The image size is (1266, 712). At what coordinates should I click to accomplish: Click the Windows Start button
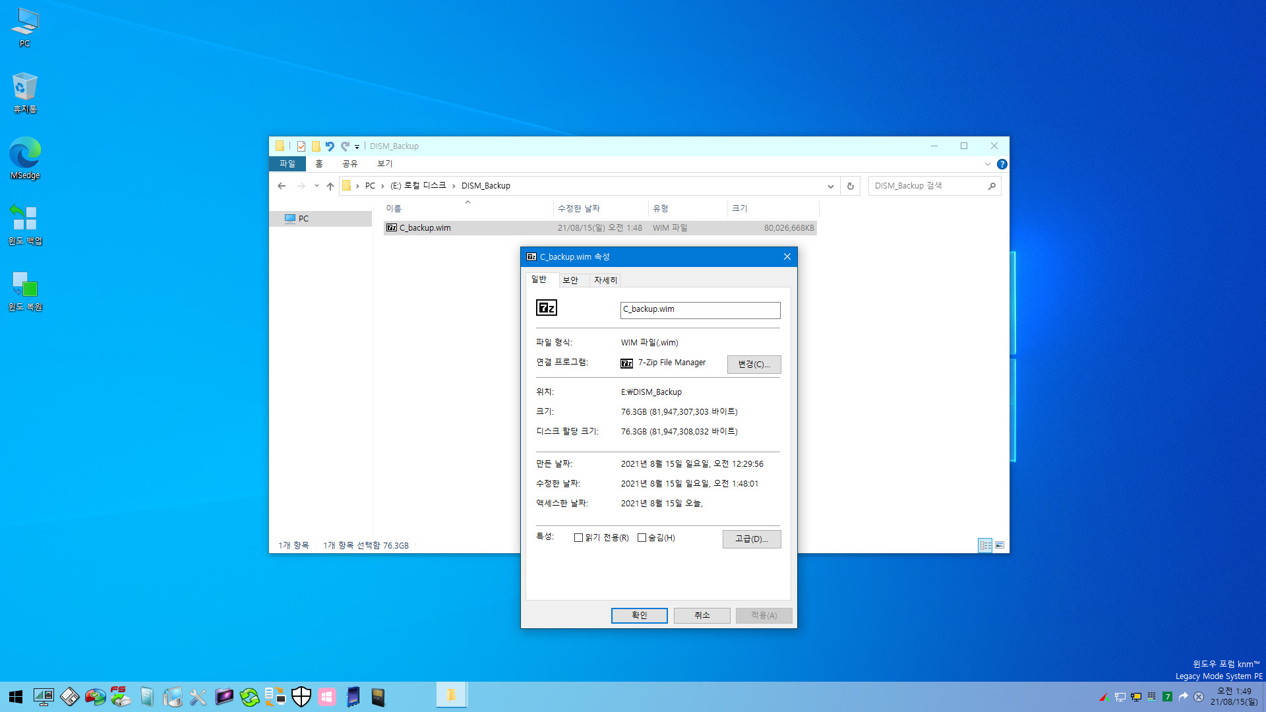tap(16, 697)
